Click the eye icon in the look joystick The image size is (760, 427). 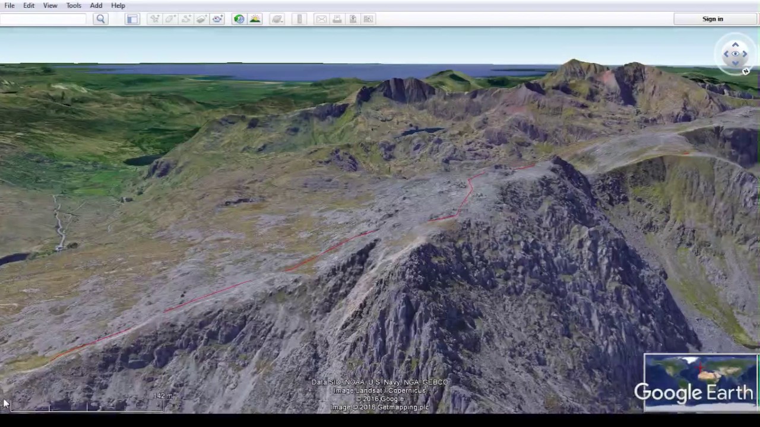735,54
